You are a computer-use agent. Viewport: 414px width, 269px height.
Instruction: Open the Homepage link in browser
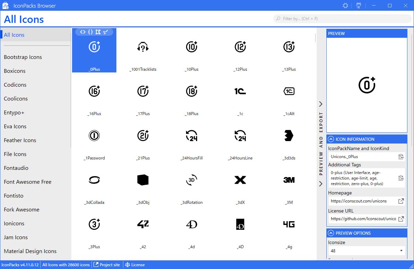[x=401, y=201]
